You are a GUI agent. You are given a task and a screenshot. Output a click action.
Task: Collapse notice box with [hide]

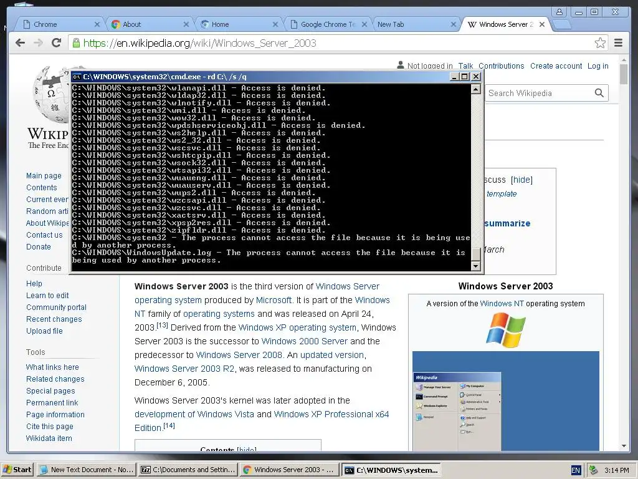[521, 180]
